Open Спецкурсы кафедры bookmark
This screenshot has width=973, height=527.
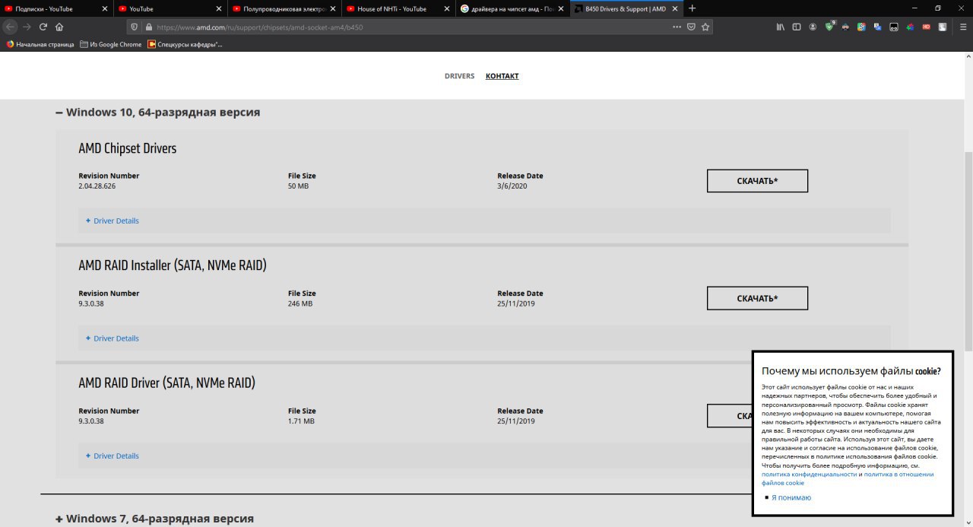click(185, 44)
